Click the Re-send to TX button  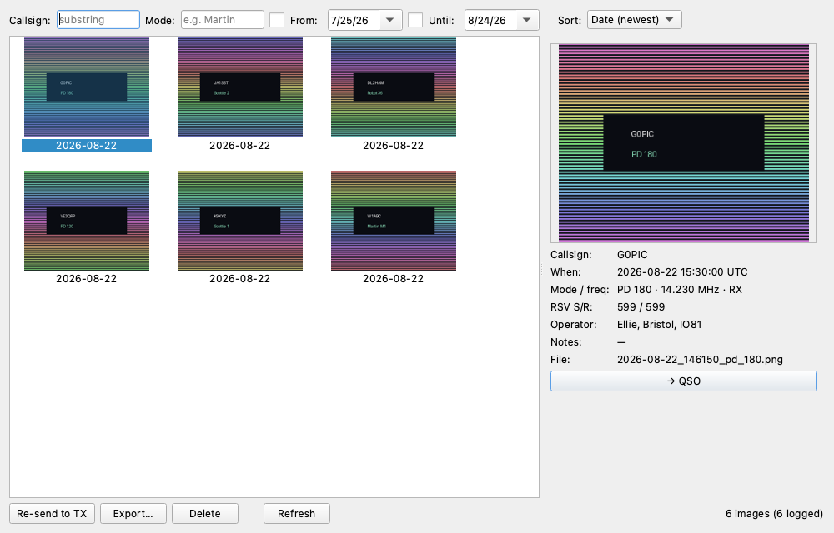click(52, 513)
